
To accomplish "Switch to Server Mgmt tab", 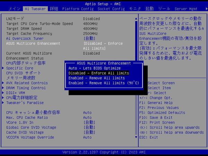I will 186,9.
